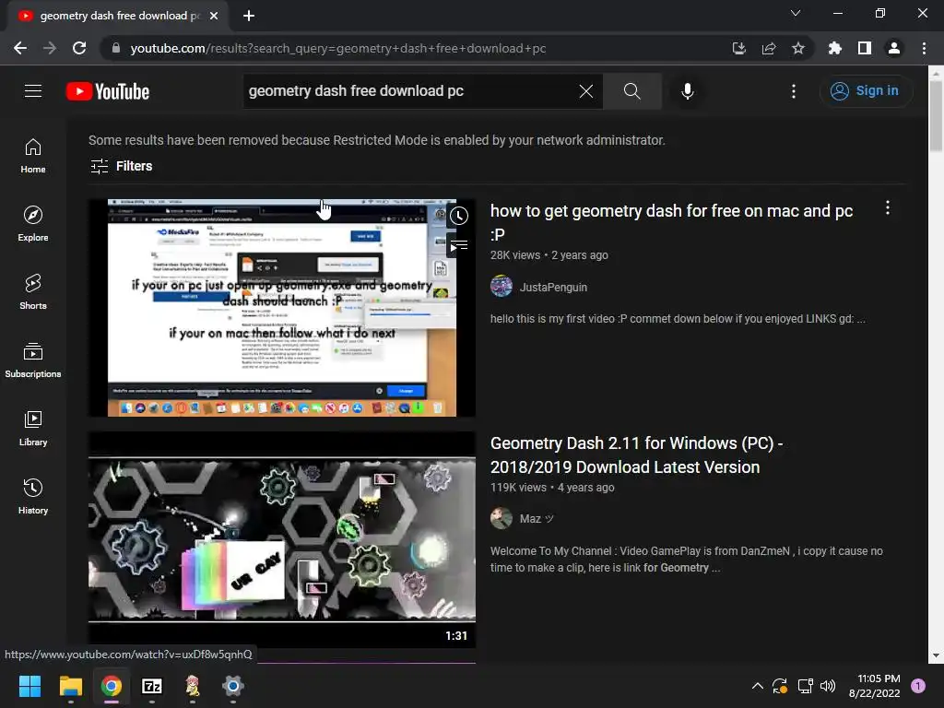Click the "28K views" text
Viewport: 944px width, 708px height.
515,255
